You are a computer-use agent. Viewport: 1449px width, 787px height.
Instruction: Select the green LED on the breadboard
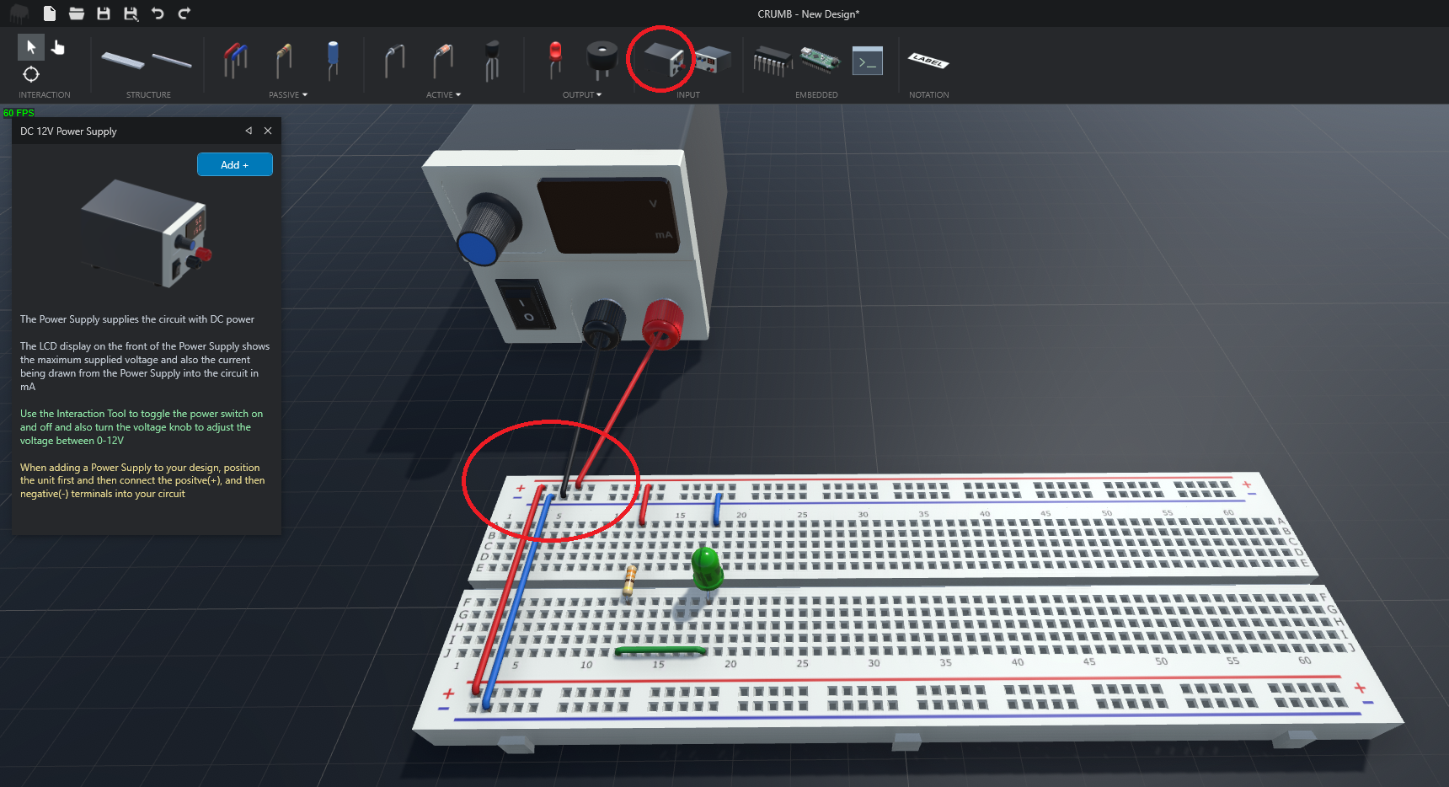707,570
